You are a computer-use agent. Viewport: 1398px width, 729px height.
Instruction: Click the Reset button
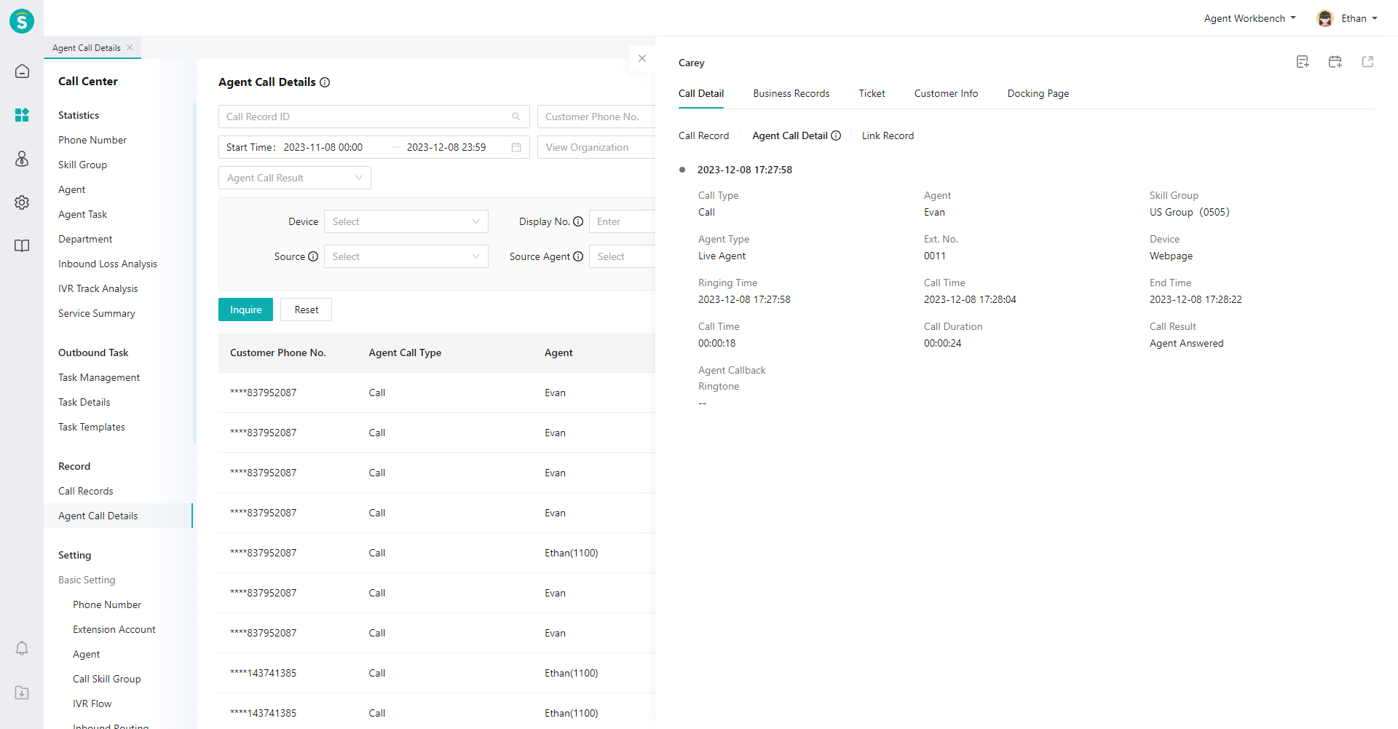[x=306, y=310]
